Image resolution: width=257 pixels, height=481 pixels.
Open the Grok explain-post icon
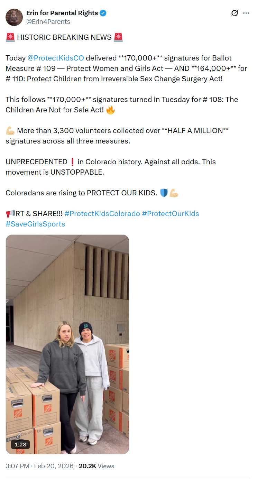pos(235,13)
